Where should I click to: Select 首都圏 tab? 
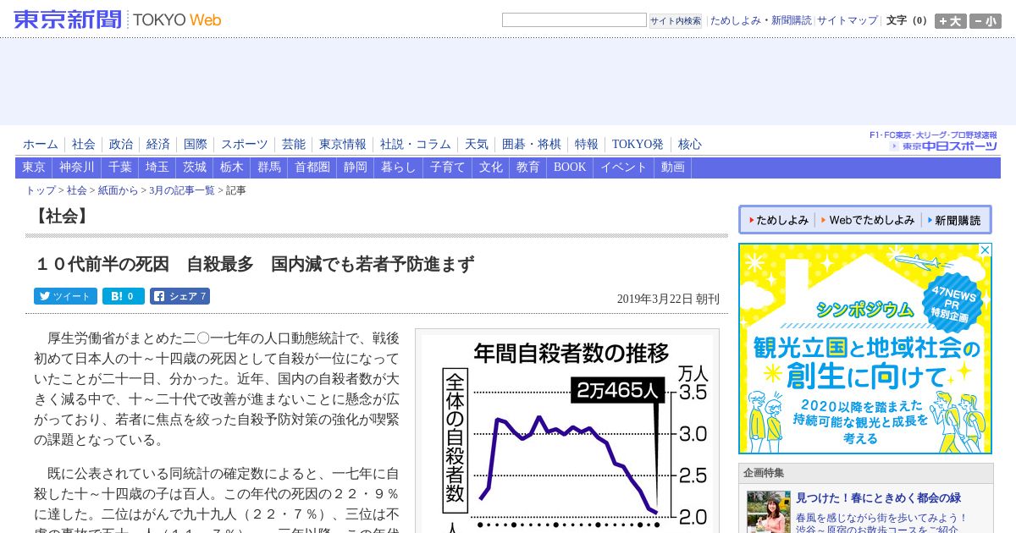312,168
